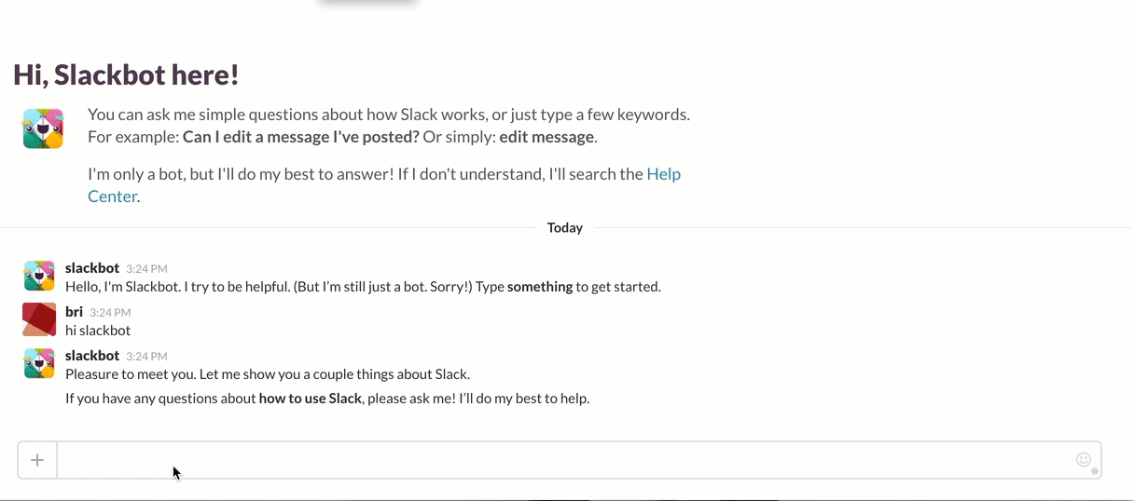Open the Help Center link
The width and height of the screenshot is (1134, 501).
pos(663,174)
